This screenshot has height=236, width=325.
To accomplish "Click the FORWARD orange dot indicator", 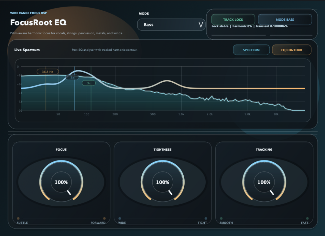I will pyautogui.click(x=104, y=219).
